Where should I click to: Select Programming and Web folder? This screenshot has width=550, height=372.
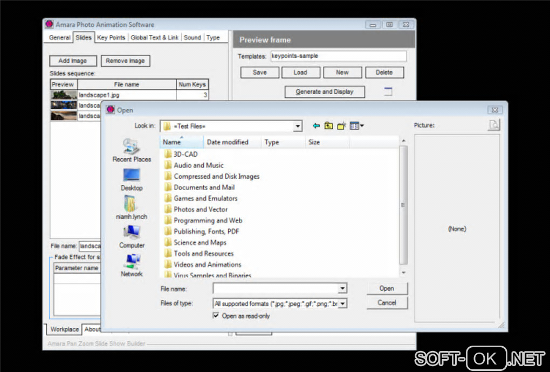click(203, 220)
